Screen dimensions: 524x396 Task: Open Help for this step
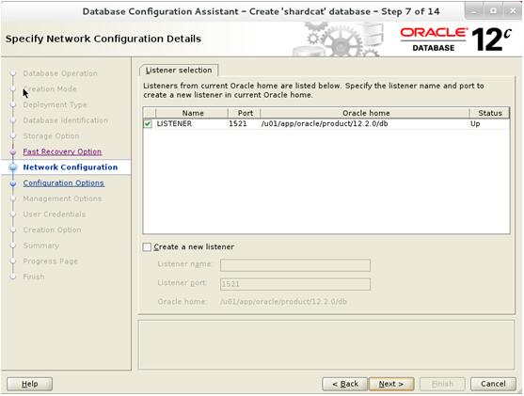coord(29,384)
